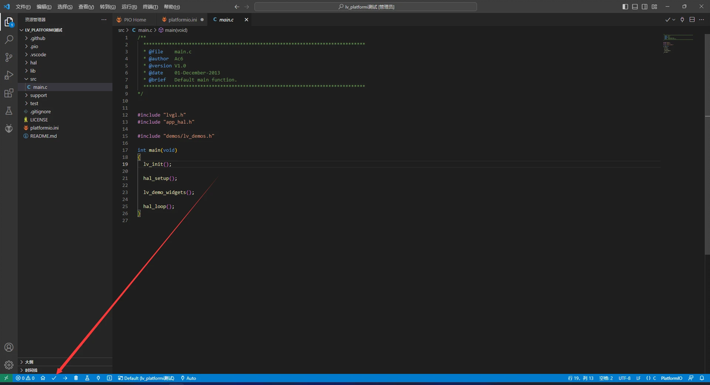Click the remote window indicator in status bar
Image resolution: width=710 pixels, height=385 pixels.
6,378
